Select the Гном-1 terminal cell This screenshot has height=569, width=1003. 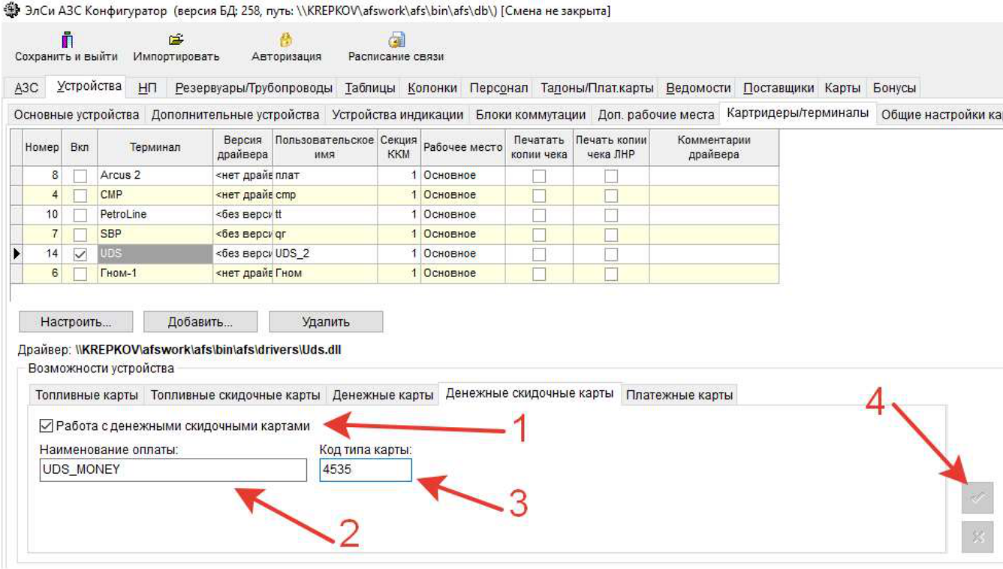155,273
